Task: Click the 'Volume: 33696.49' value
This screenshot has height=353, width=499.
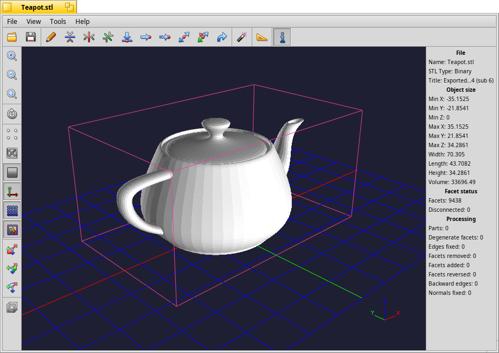Action: [452, 182]
